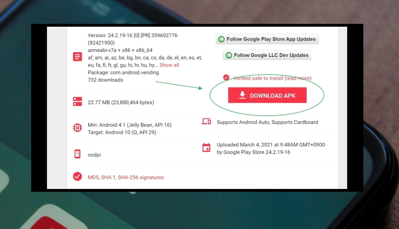Image resolution: width=399 pixels, height=229 pixels.
Task: Select 'armeabi-v7a + x86 + x86_64' text
Action: [120, 50]
